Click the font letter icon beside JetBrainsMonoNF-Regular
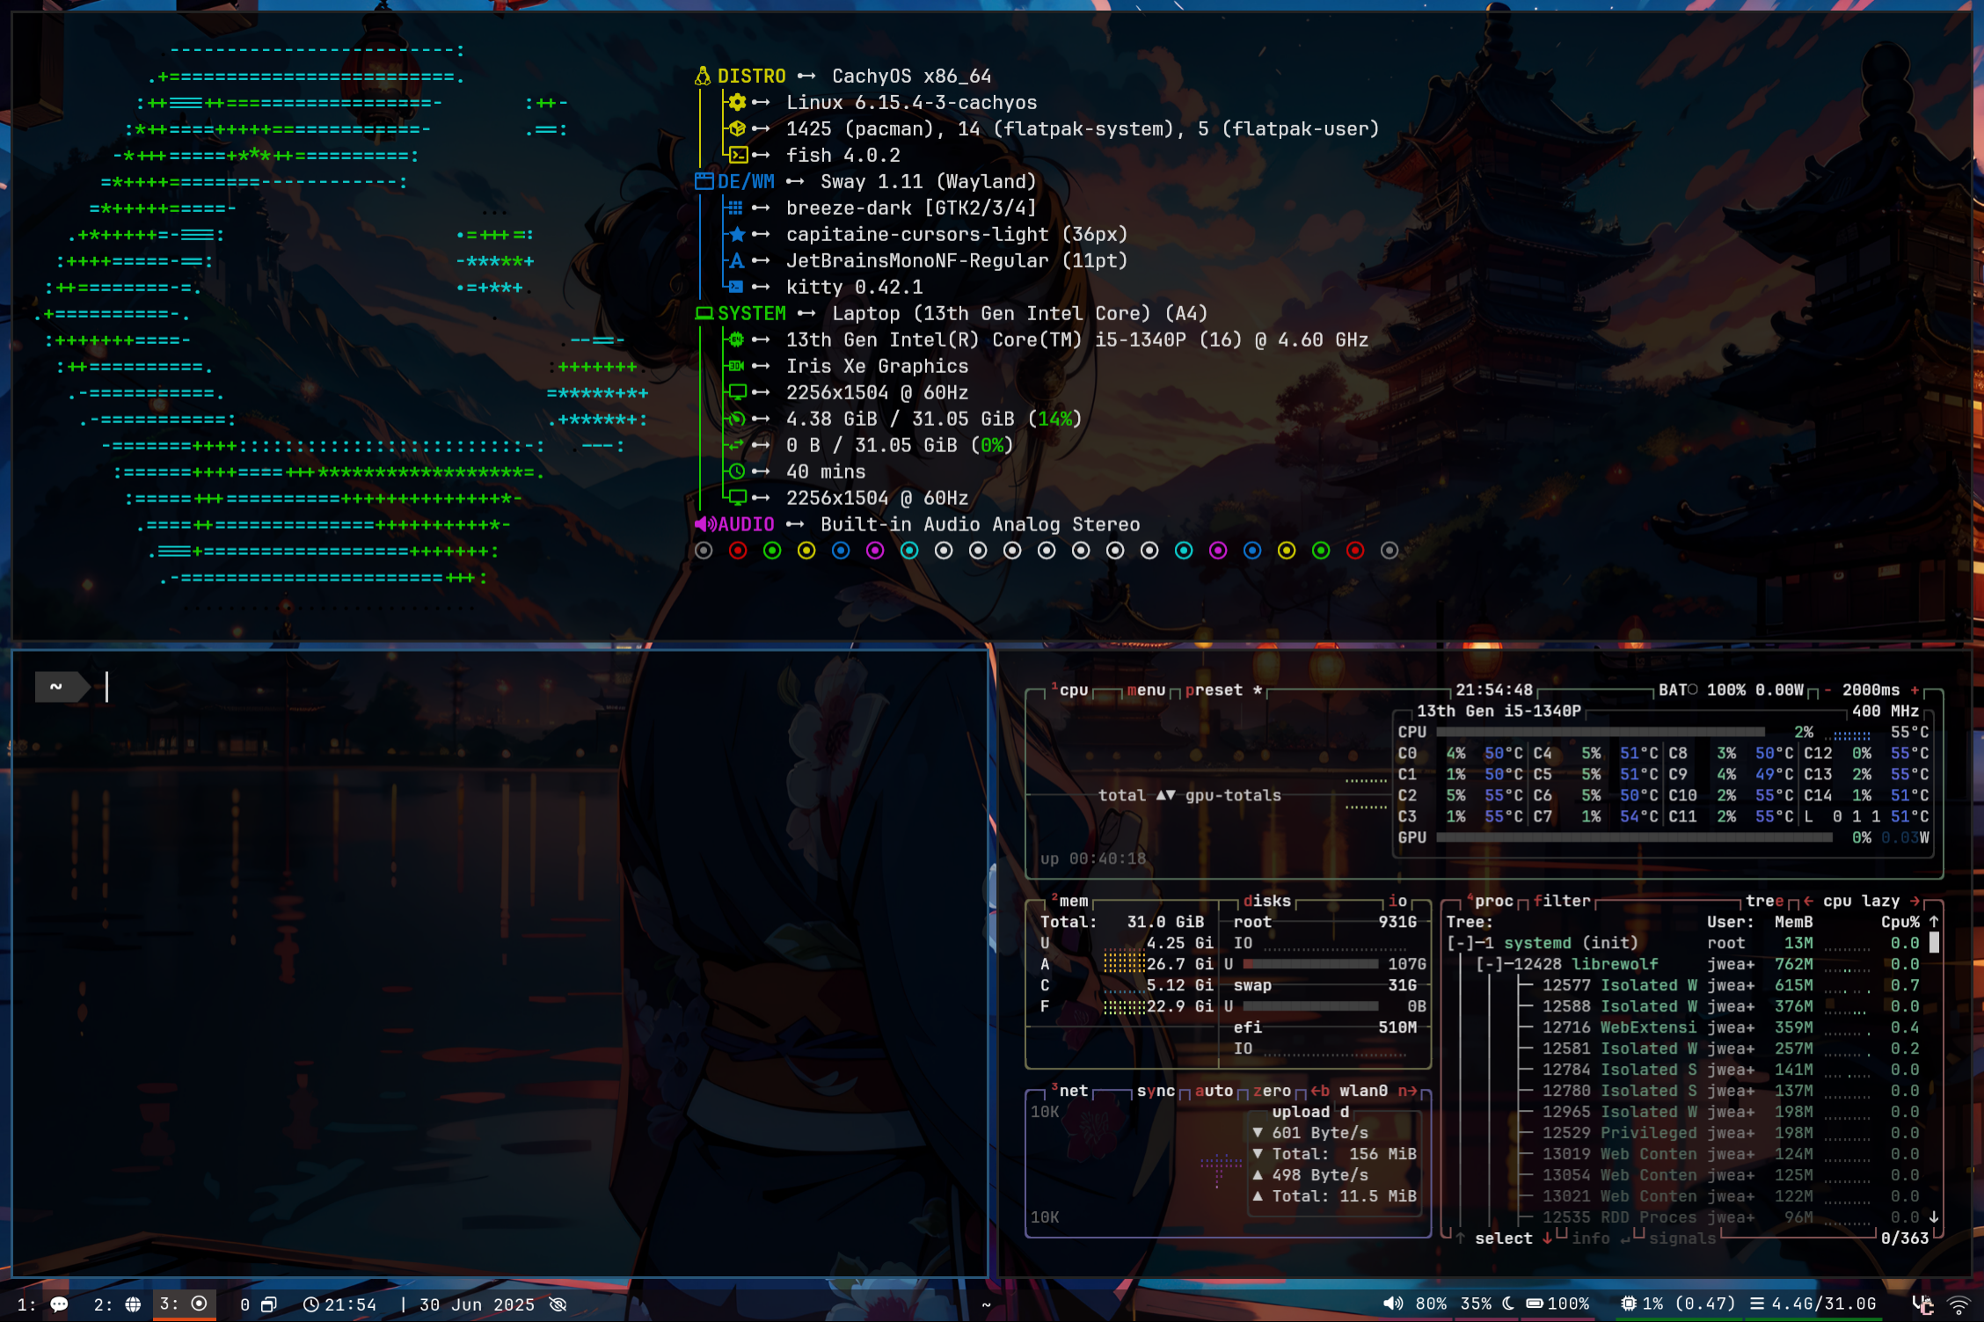Screen dimensions: 1984x1322 pos(737,261)
